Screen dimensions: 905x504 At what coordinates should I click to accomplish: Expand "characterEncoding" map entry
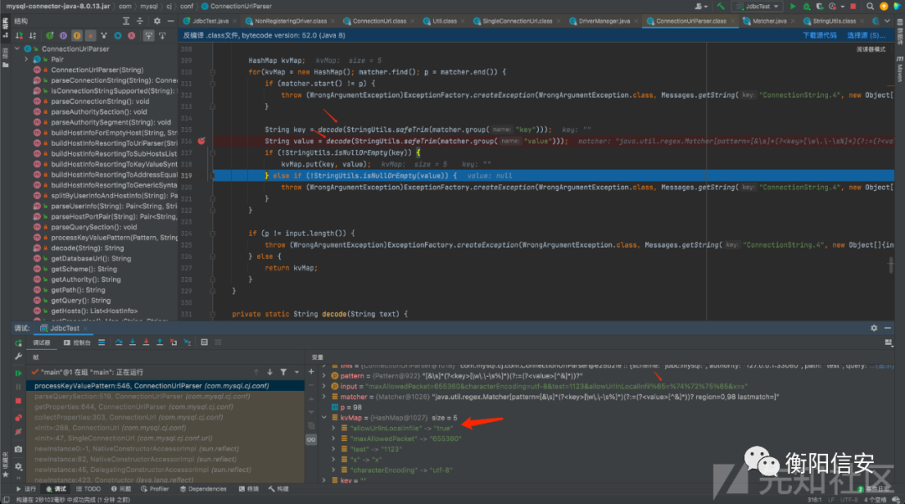[334, 470]
